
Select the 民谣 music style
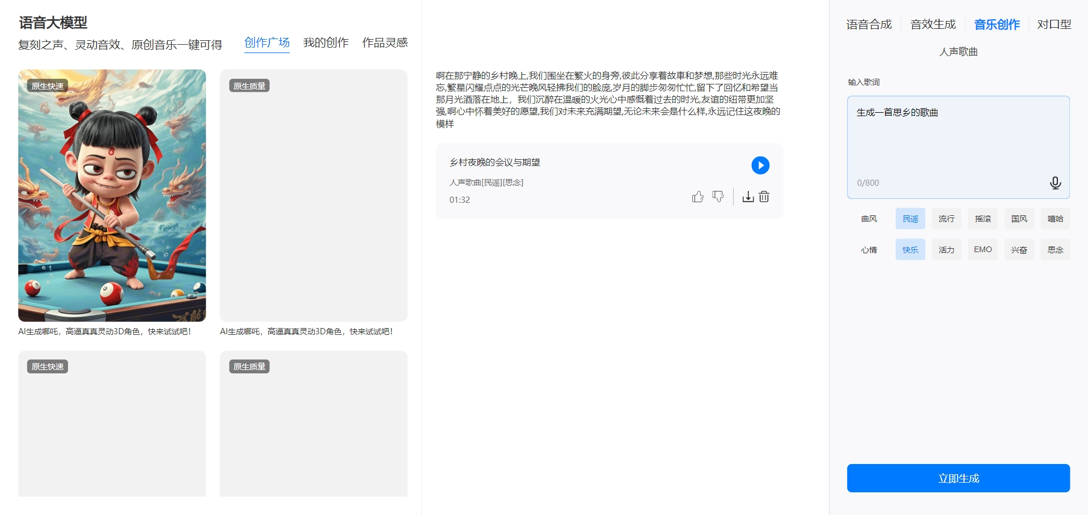click(910, 219)
